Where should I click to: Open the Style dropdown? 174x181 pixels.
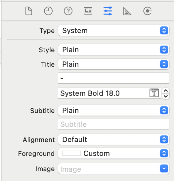pos(114,50)
